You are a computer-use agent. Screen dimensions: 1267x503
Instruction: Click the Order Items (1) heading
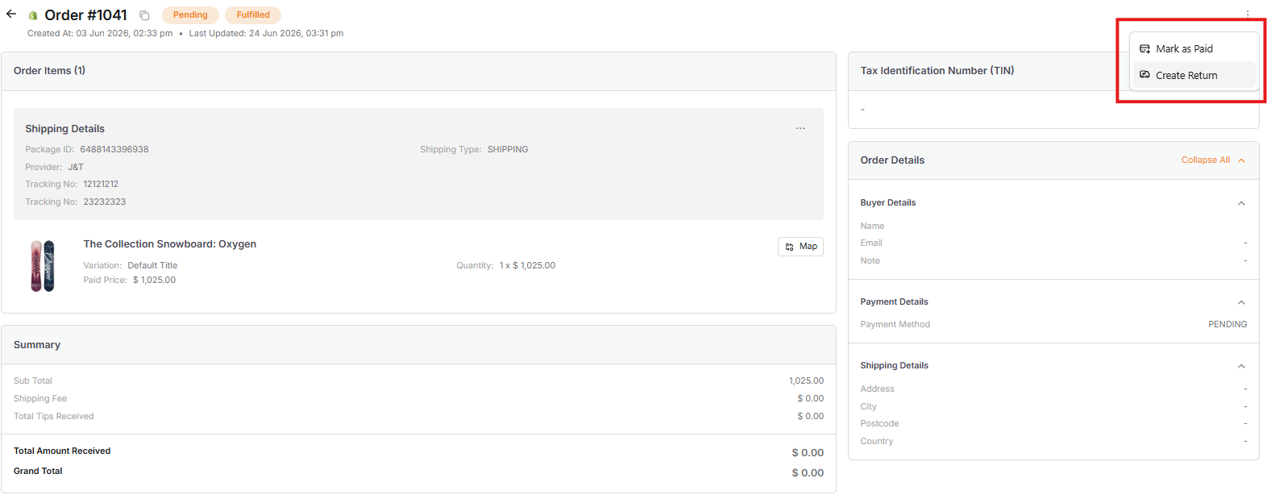coord(49,71)
